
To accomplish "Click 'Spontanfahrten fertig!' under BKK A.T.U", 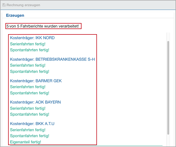I will pos(30,136).
